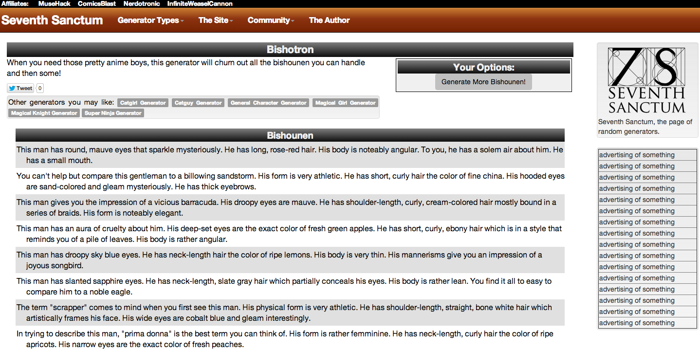Open the Super Ninja Generator
This screenshot has height=351, width=700.
tap(113, 113)
